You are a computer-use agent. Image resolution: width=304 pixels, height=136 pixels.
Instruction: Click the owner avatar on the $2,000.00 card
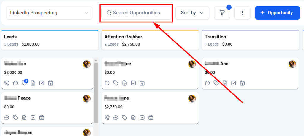click(x=87, y=64)
